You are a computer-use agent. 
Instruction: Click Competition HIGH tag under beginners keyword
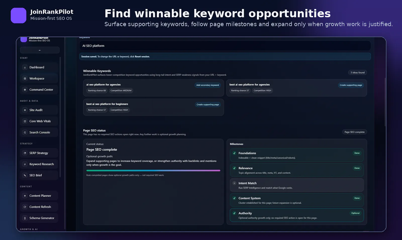(119, 110)
